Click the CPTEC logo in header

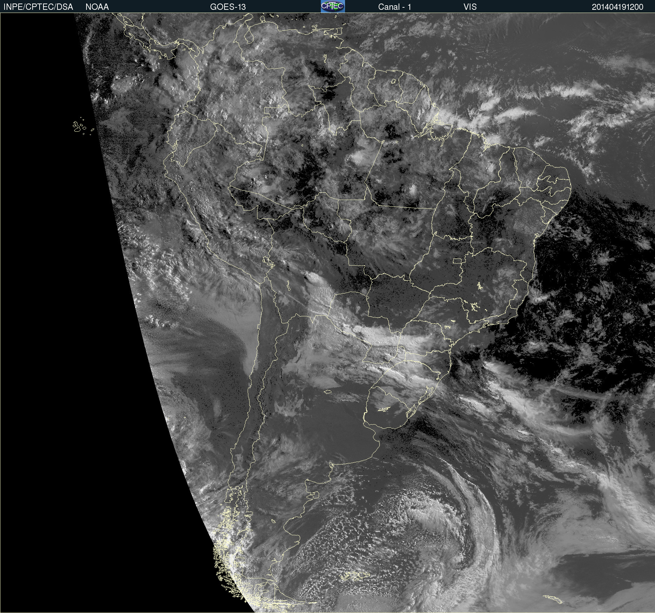[333, 6]
